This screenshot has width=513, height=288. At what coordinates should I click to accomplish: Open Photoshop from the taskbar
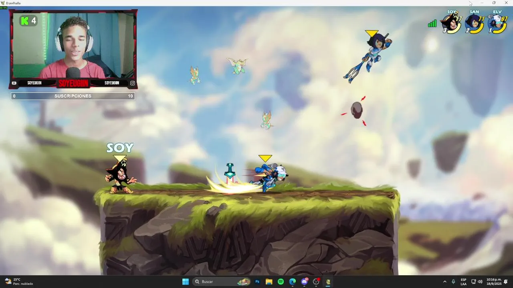[257, 282]
